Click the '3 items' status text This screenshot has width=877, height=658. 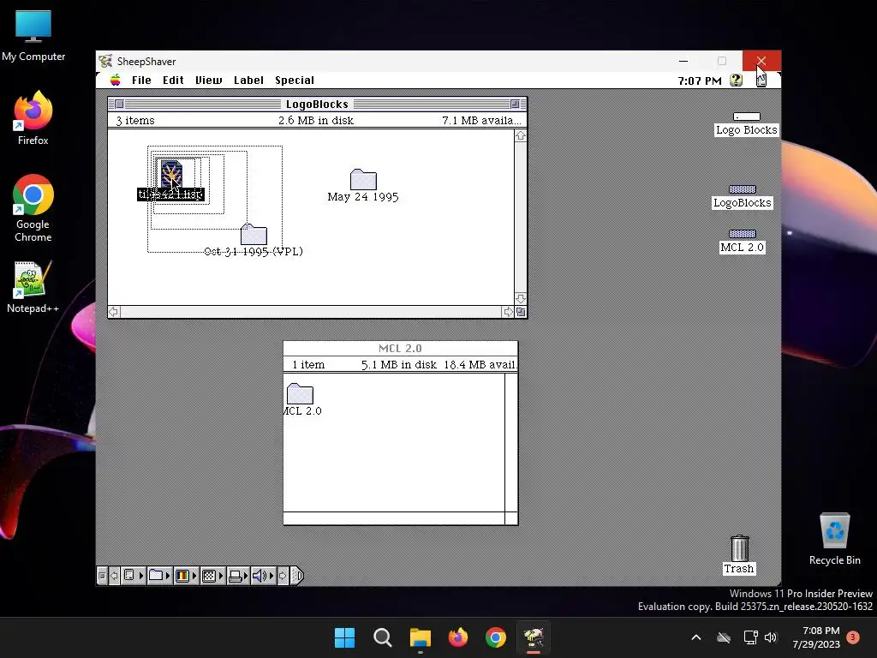coord(135,120)
